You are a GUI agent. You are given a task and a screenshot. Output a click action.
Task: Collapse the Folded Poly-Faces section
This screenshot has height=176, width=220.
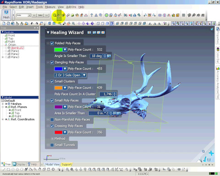[48, 43]
